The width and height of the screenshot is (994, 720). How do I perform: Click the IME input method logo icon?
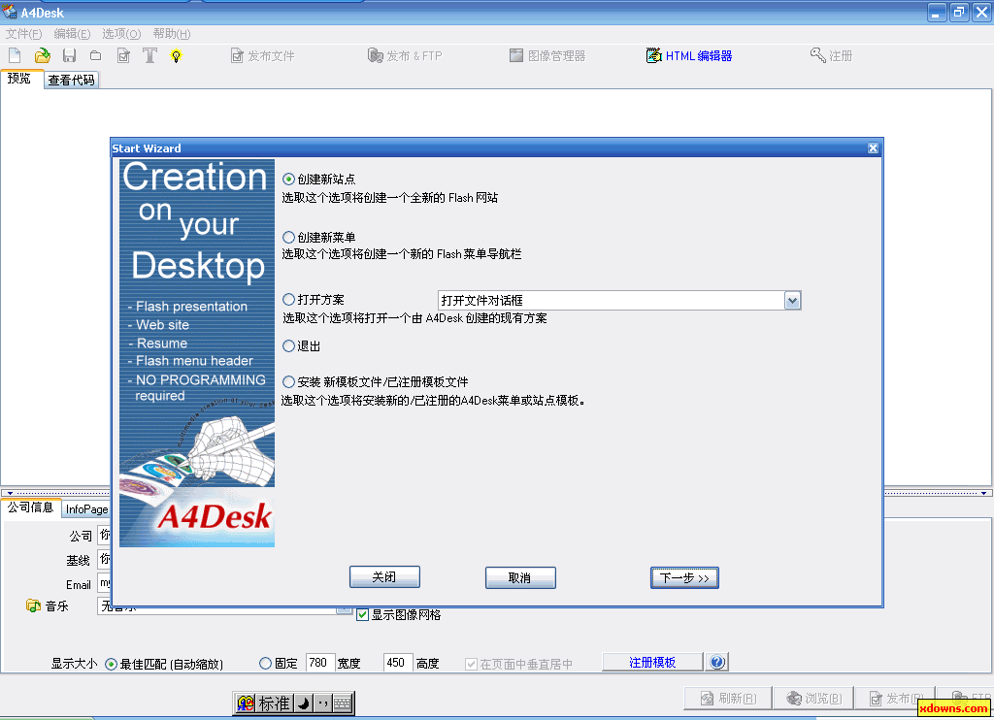tap(246, 703)
